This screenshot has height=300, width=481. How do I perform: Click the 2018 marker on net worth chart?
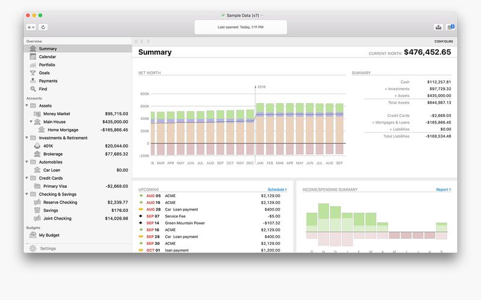(x=262, y=87)
